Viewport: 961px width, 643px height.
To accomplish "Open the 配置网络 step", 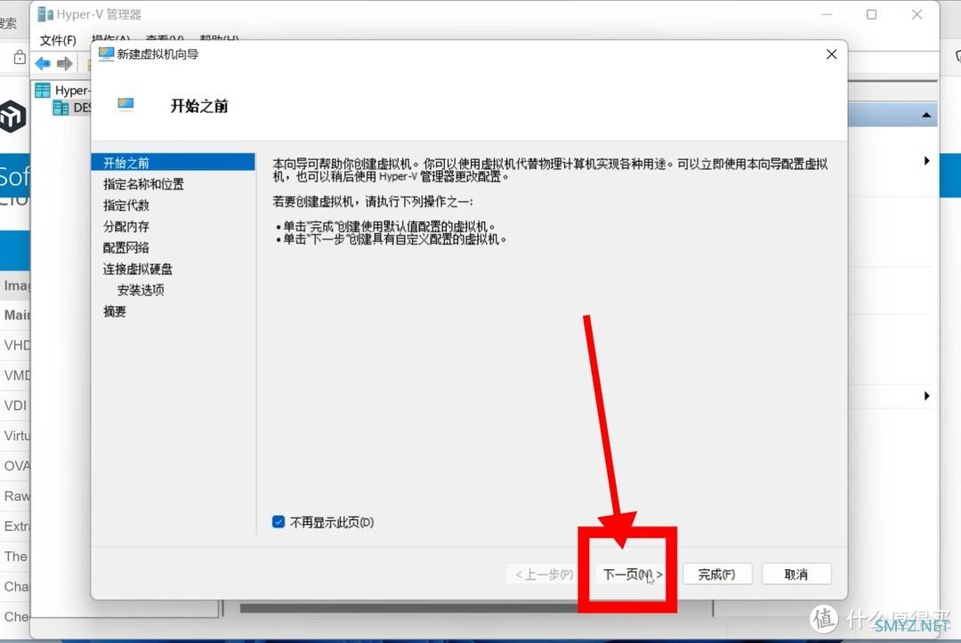I will 126,247.
